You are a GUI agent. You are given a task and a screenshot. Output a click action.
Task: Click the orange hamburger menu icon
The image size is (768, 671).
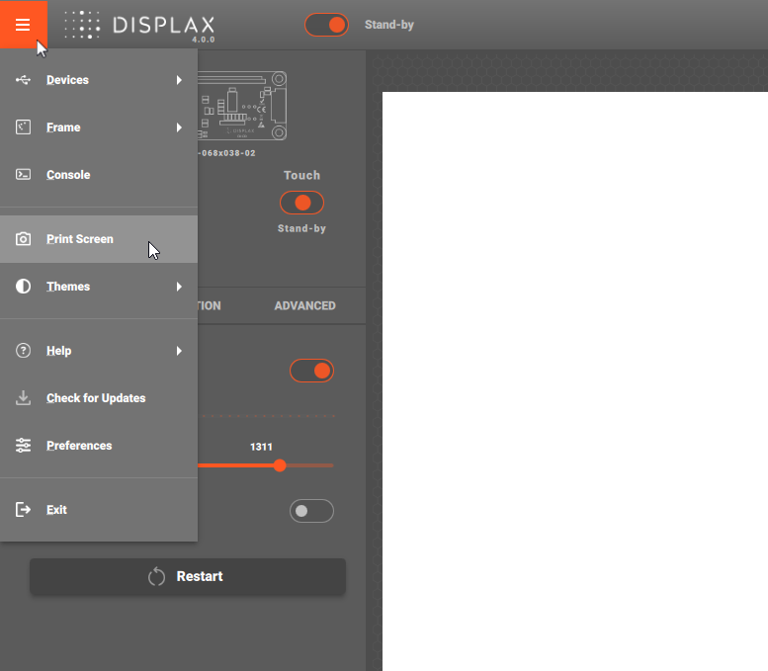[23, 25]
